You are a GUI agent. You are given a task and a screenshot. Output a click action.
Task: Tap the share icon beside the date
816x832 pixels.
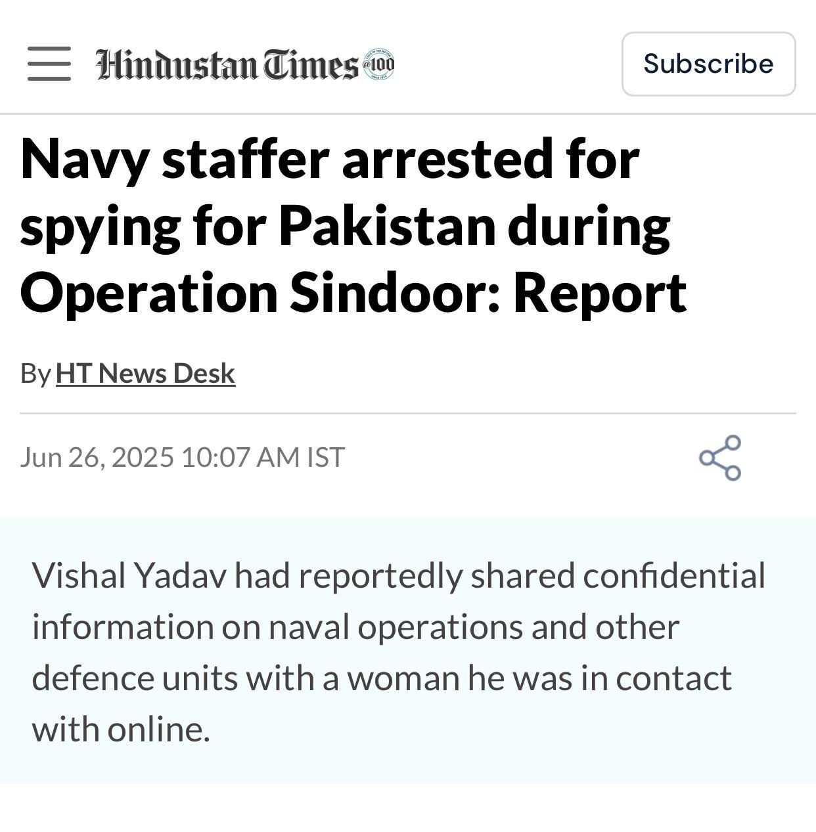720,458
